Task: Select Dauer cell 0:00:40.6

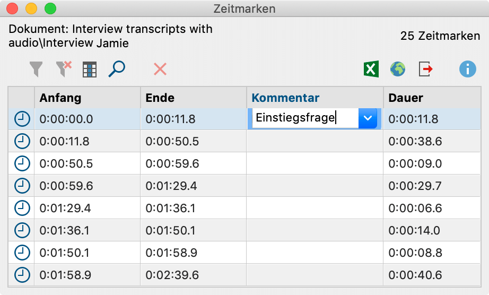Action: [x=432, y=275]
